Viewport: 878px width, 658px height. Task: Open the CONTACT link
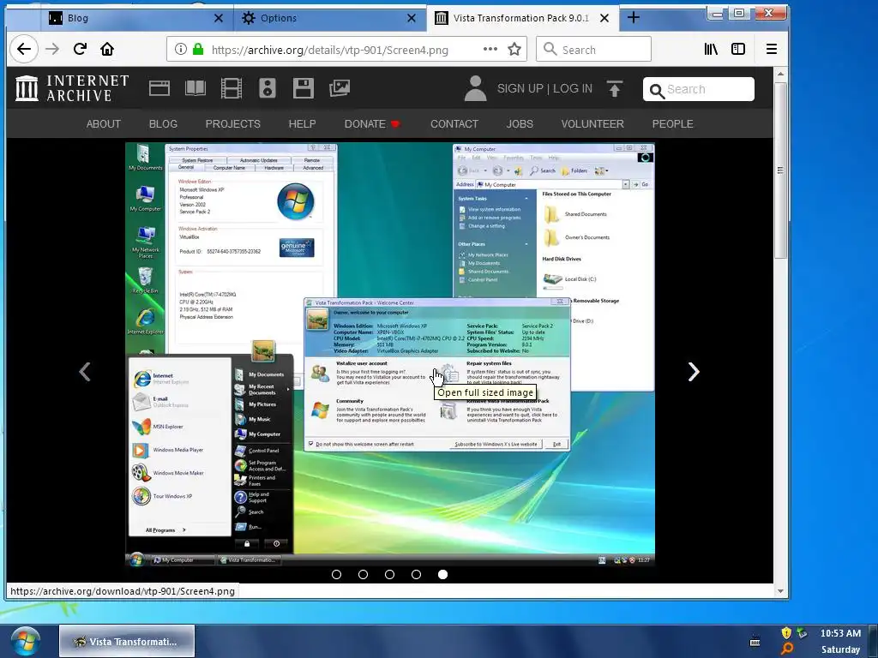click(x=454, y=123)
